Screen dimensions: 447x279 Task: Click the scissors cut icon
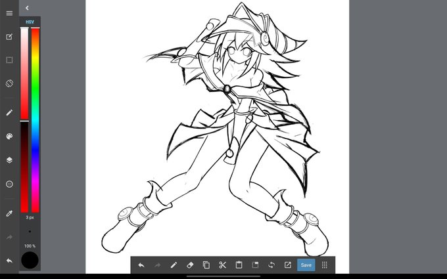click(x=222, y=265)
